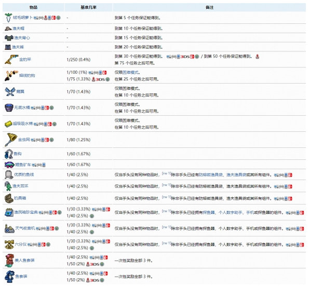Click the Golden Bug Net (金虫网) icon
Viewport: 310px width, 286px height.
[11, 140]
